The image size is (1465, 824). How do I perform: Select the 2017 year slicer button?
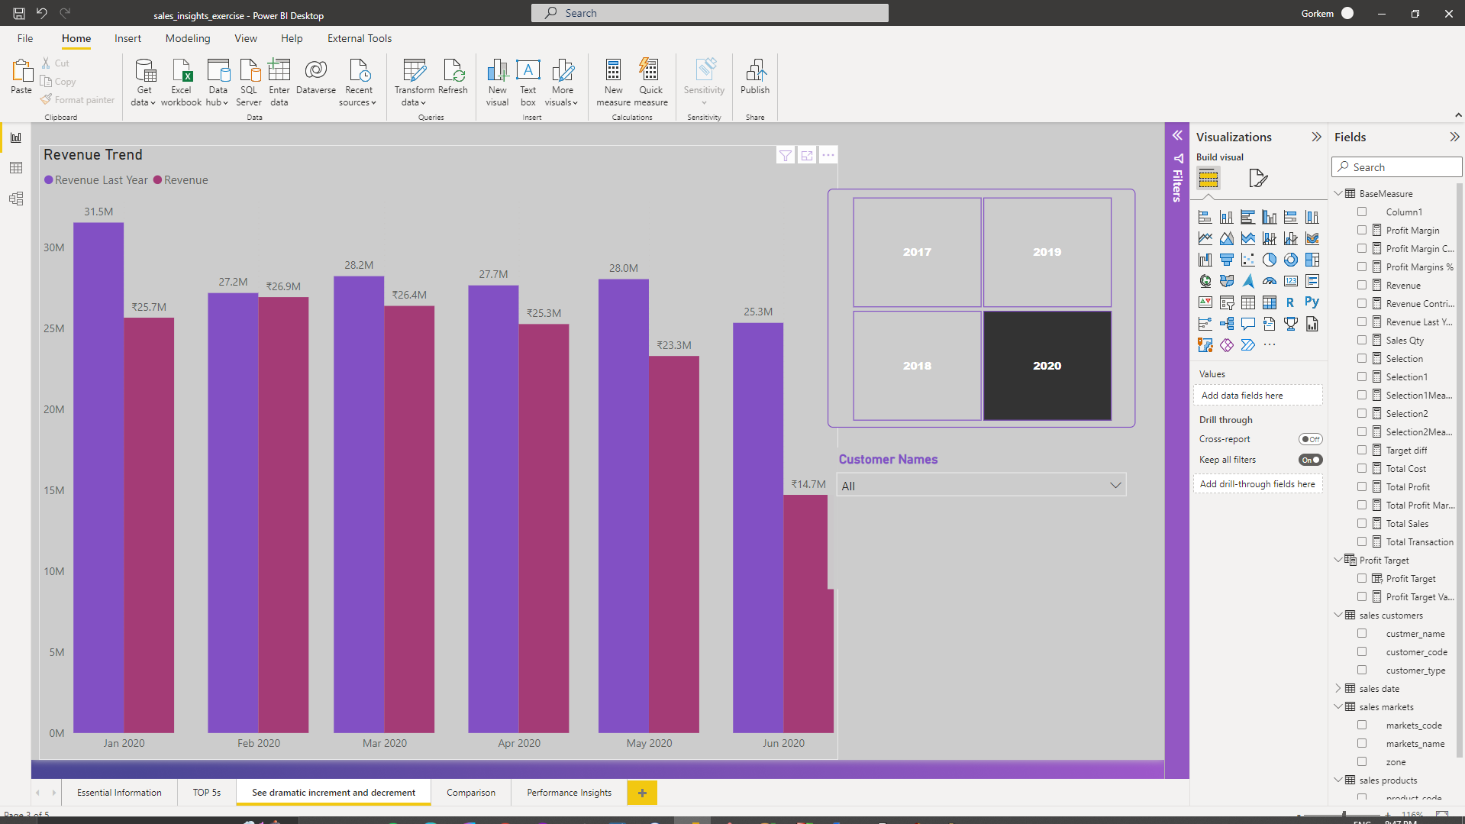pos(917,252)
